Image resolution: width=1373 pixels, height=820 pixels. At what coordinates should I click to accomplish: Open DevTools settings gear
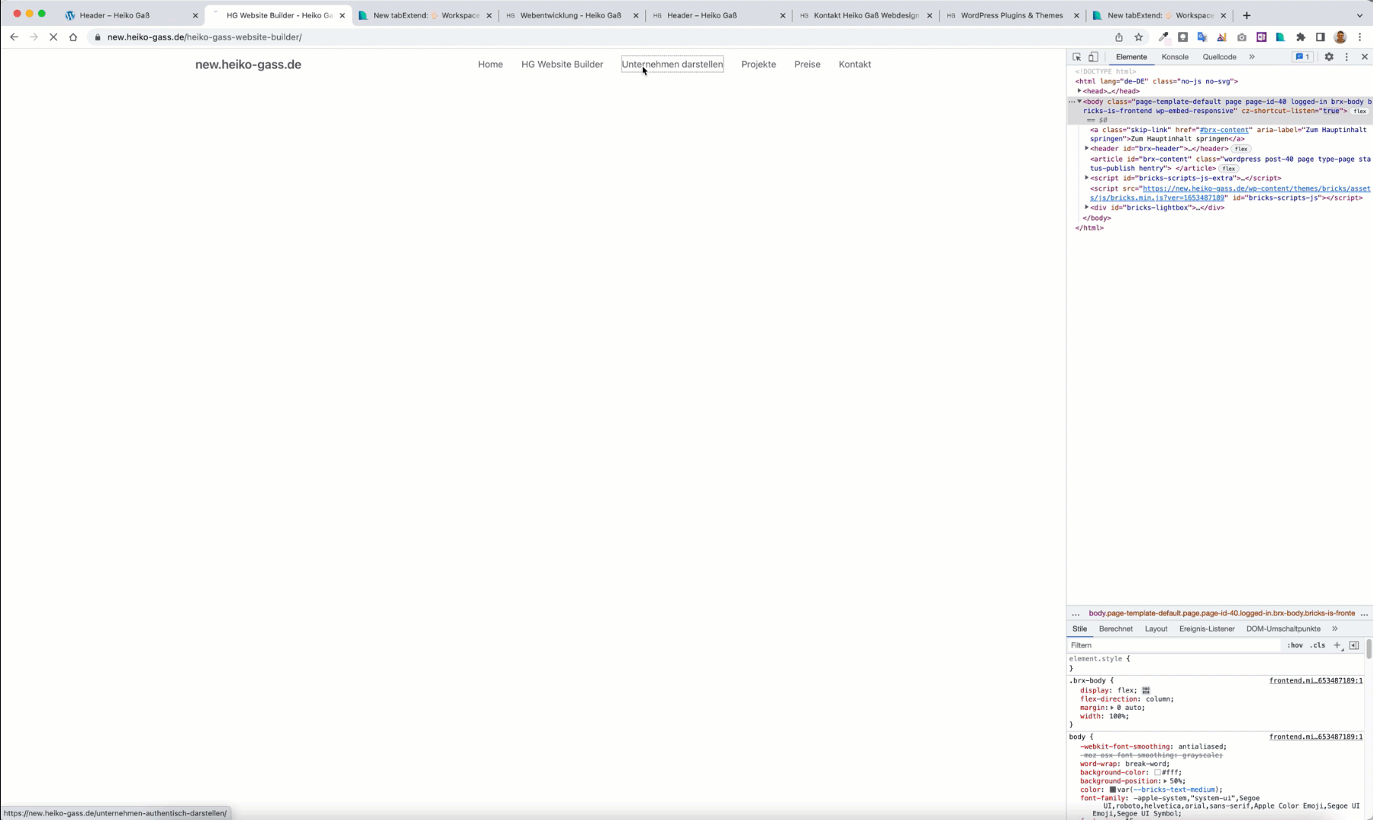(1329, 57)
